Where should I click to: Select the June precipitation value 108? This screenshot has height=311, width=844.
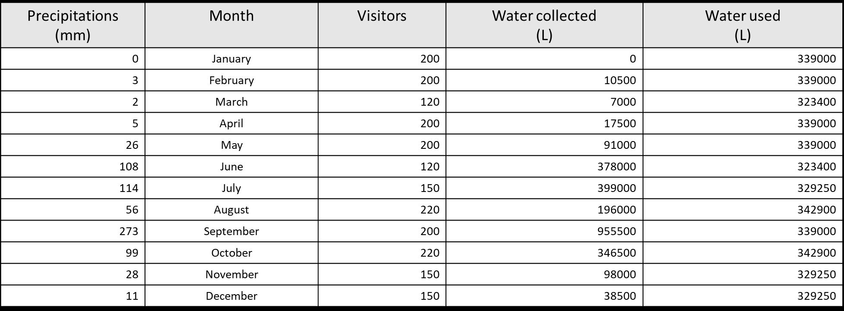tap(73, 166)
